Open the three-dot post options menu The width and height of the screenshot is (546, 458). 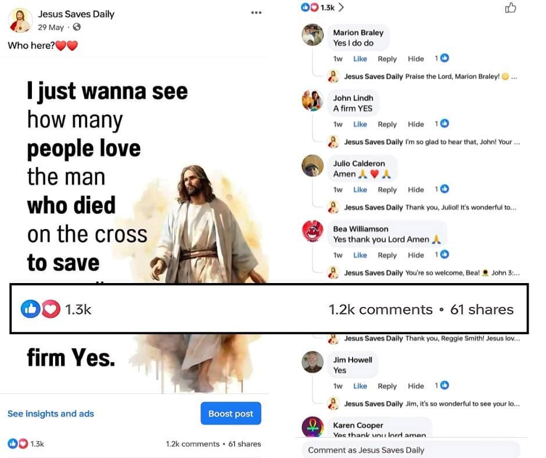pyautogui.click(x=256, y=13)
